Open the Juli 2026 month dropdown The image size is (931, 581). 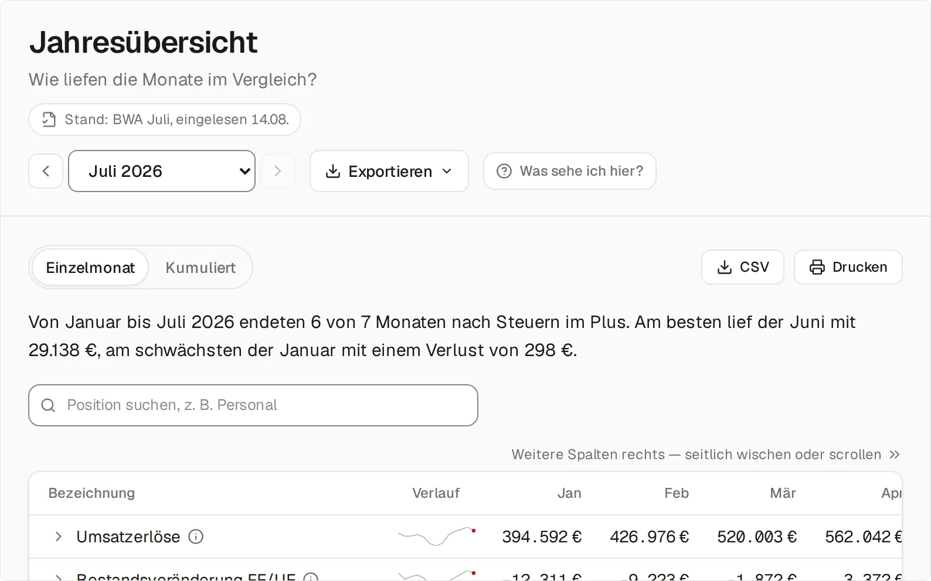point(162,171)
